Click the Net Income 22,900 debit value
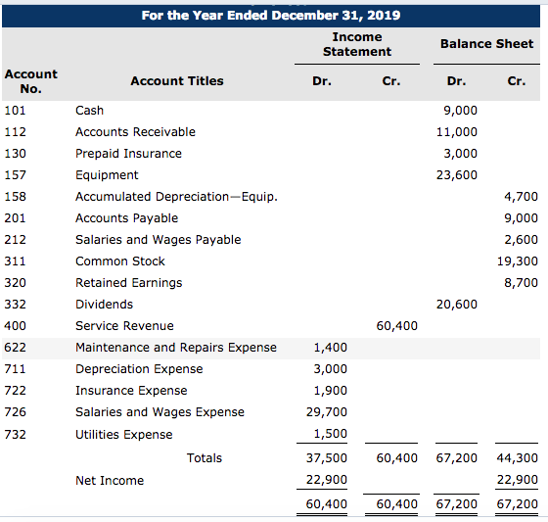 (x=327, y=480)
